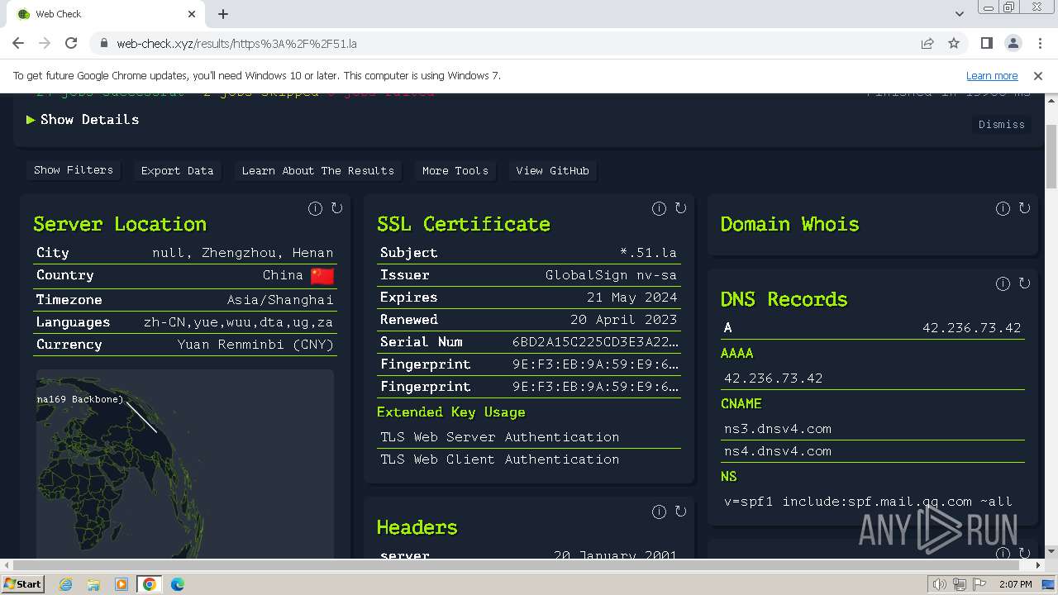
Task: Select timezone Asia/Shanghai value
Action: [x=280, y=300]
